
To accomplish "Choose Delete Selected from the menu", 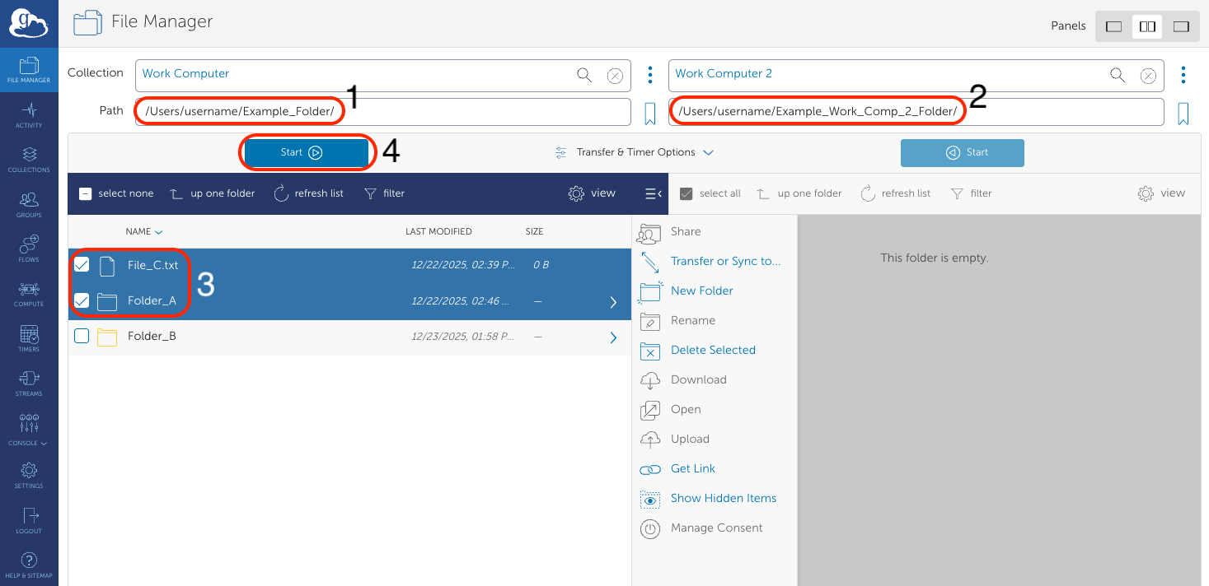I will pyautogui.click(x=712, y=350).
